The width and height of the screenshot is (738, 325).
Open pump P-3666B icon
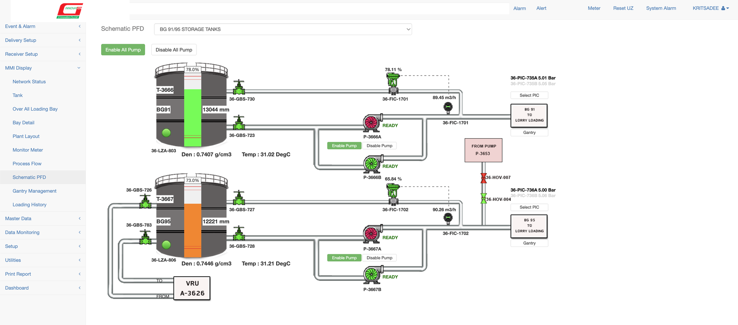tap(372, 164)
